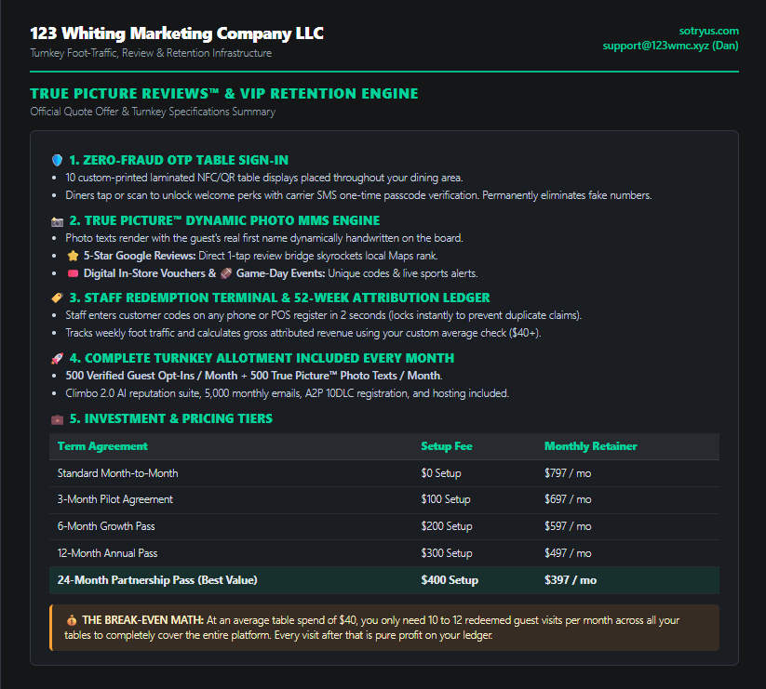
Task: Click the 'Monthly Retainer' column header
Action: click(x=591, y=446)
